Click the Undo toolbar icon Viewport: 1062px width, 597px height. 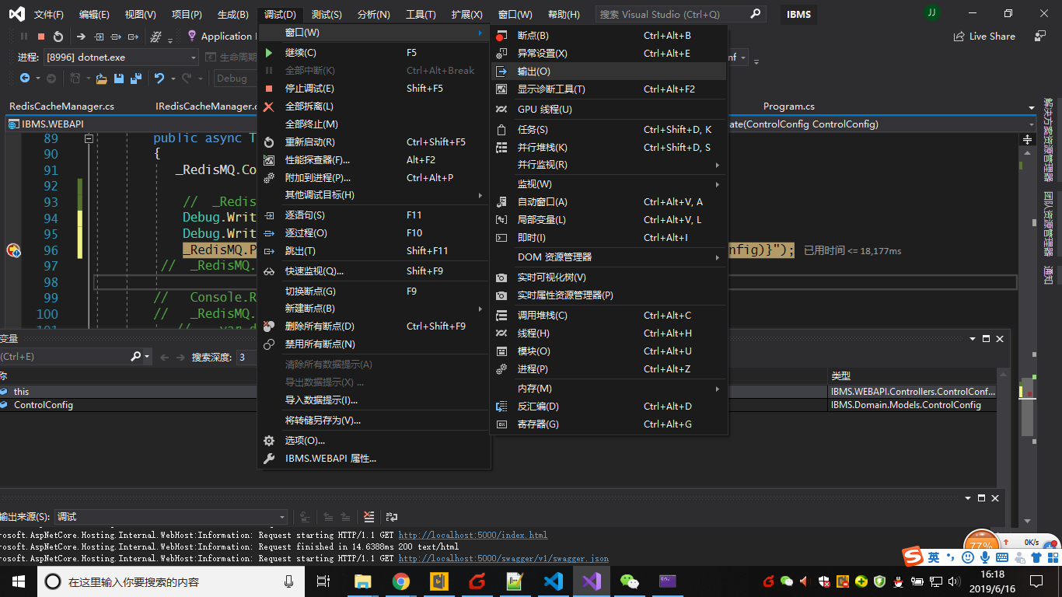point(159,79)
